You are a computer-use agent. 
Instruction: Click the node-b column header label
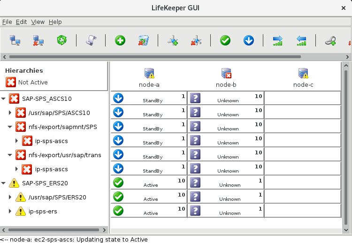point(226,85)
